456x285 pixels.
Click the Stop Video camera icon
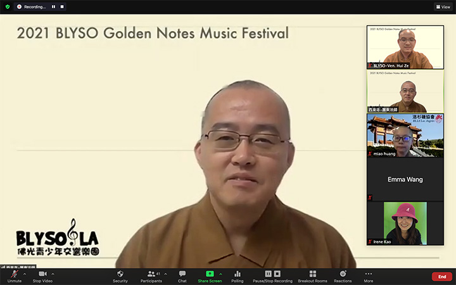point(43,274)
